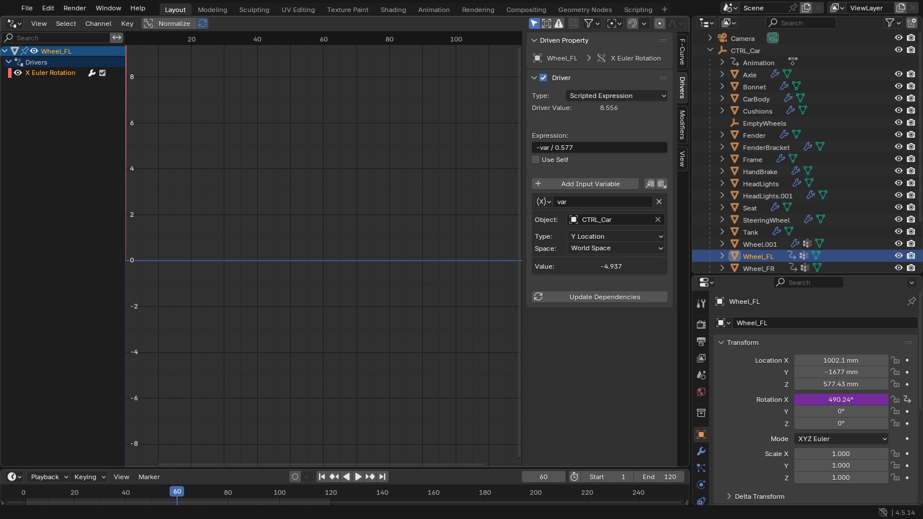
Task: Open the variable Type dropdown showing Y Location
Action: coord(617,236)
